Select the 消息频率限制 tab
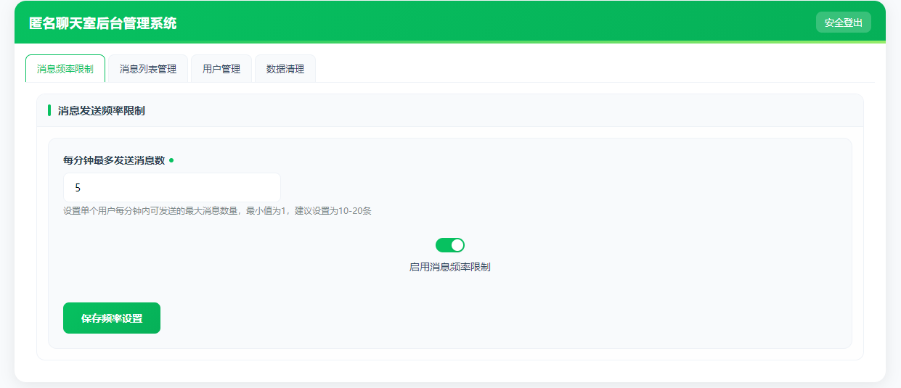The height and width of the screenshot is (388, 901). click(x=65, y=69)
